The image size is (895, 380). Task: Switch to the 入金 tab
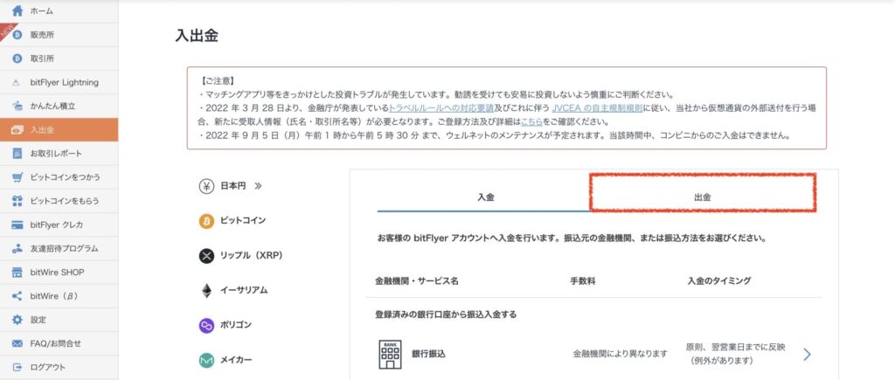485,197
